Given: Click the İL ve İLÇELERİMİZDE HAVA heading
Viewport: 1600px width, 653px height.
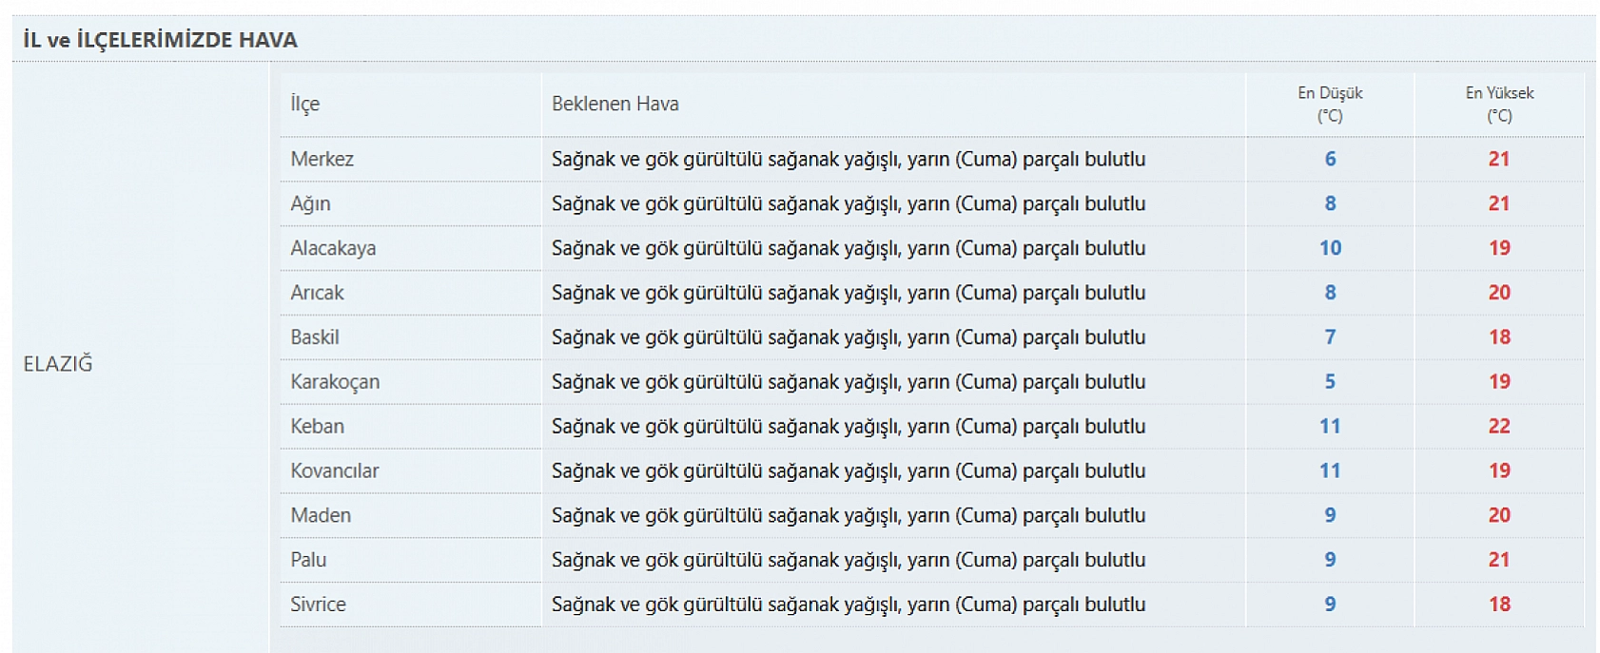Looking at the screenshot, I should pos(160,40).
